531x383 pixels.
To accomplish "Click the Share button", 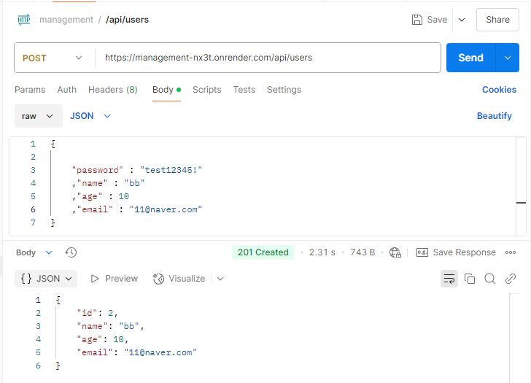I will [497, 20].
